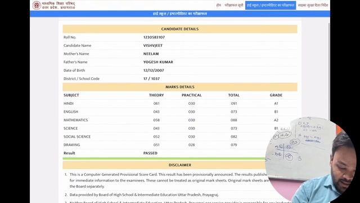The image size is (360, 203).
Task: Click English grade B1
Action: 276,112
